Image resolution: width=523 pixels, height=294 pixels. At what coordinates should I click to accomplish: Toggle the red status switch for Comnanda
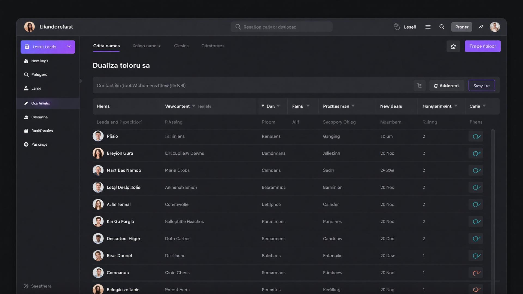476,273
